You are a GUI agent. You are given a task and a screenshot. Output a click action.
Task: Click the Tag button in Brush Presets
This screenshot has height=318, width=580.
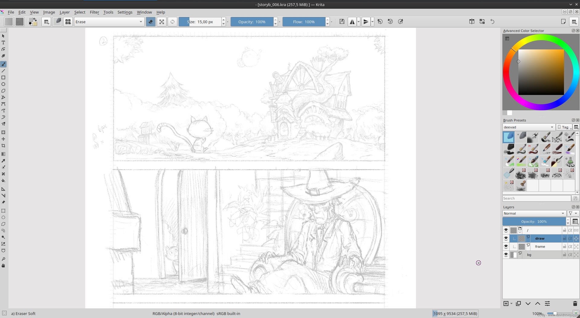point(564,127)
